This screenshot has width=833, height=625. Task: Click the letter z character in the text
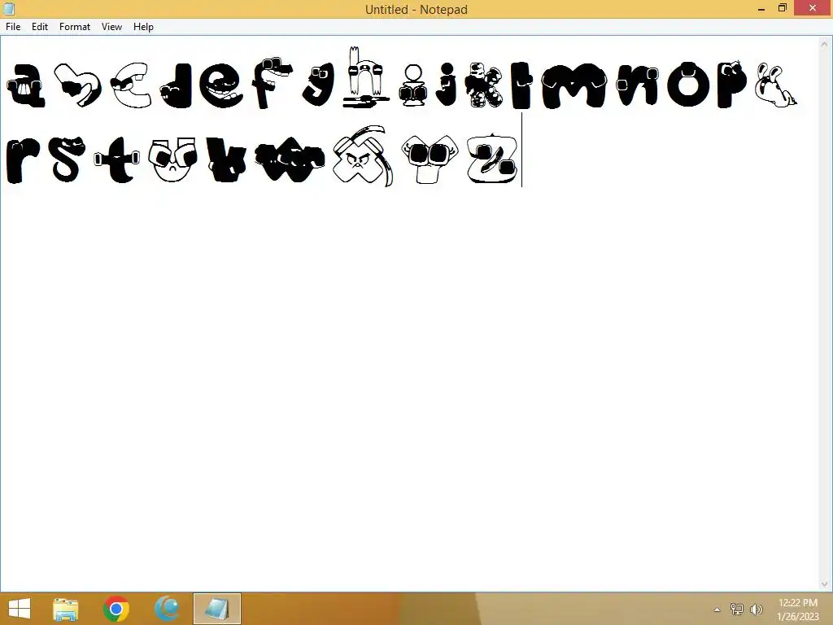click(492, 159)
